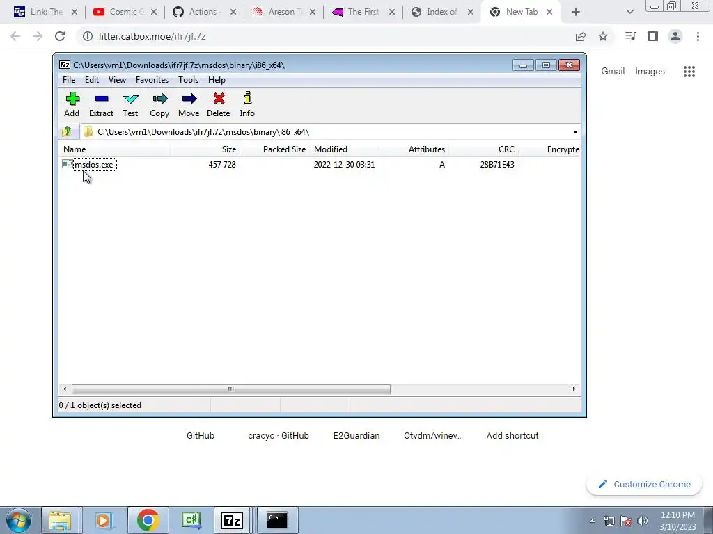This screenshot has height=534, width=713.
Task: Open the Favorites menu in 7-Zip
Action: click(152, 80)
